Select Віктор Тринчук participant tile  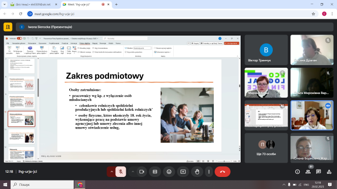[x=266, y=50]
